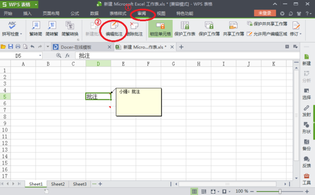Click the 编辑批注 edit comment icon
The width and height of the screenshot is (315, 195).
(x=114, y=29)
